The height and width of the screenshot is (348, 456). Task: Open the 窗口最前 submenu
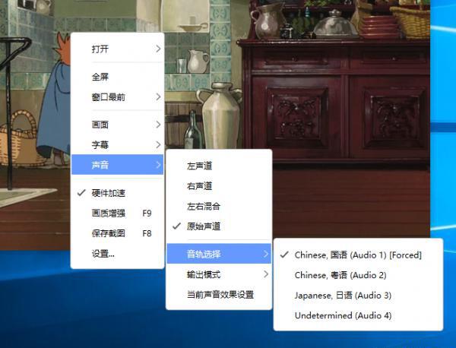pyautogui.click(x=118, y=97)
